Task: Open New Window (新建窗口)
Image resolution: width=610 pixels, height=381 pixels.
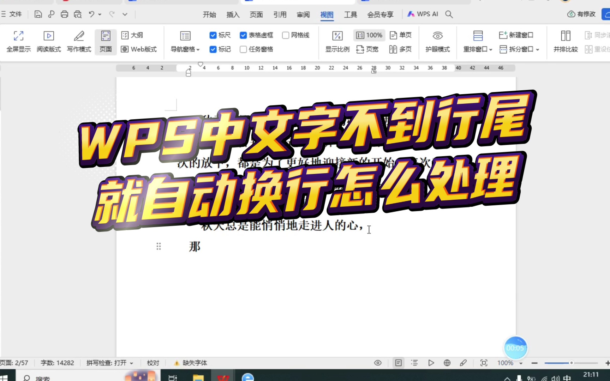Action: pos(516,35)
